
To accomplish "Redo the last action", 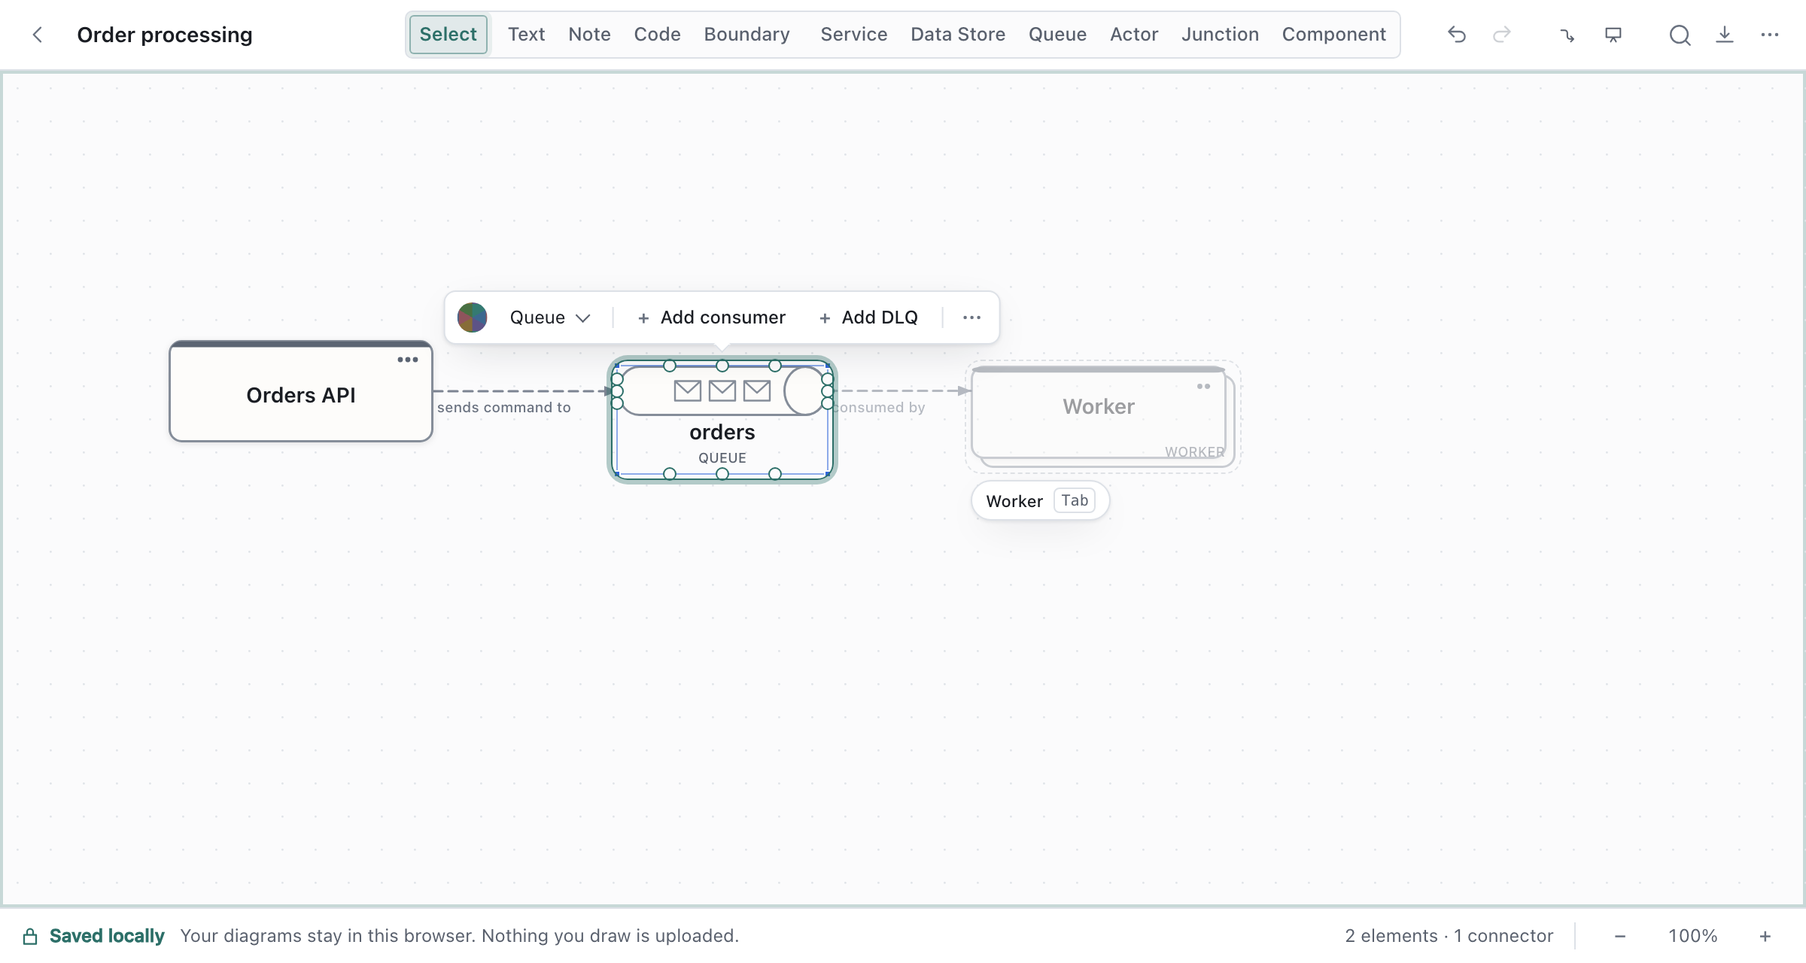I will [x=1502, y=35].
